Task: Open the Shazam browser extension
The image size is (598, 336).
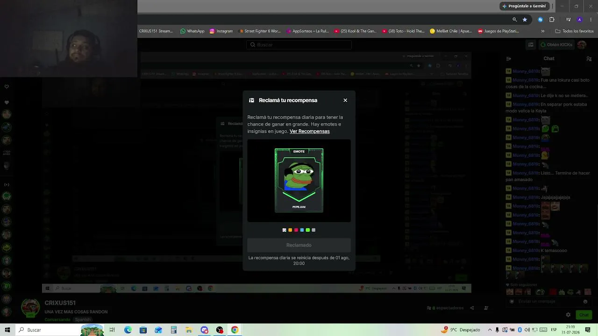Action: (541, 20)
